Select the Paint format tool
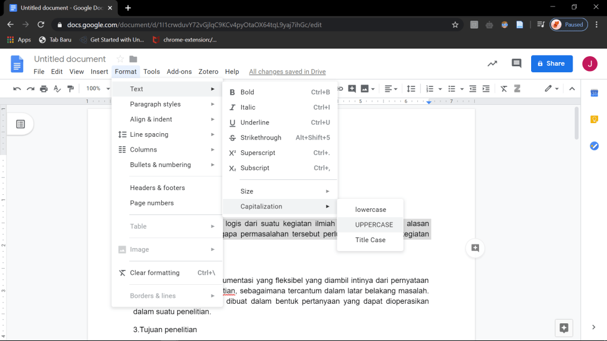607x341 pixels. click(x=71, y=89)
